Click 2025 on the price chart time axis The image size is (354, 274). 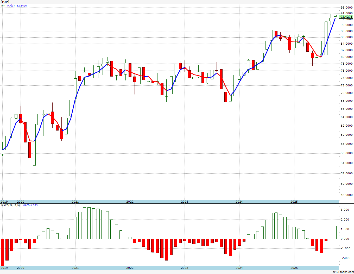tap(294, 202)
